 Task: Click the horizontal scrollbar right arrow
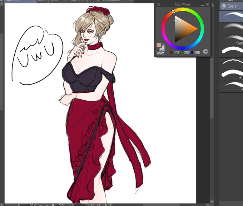point(208,205)
